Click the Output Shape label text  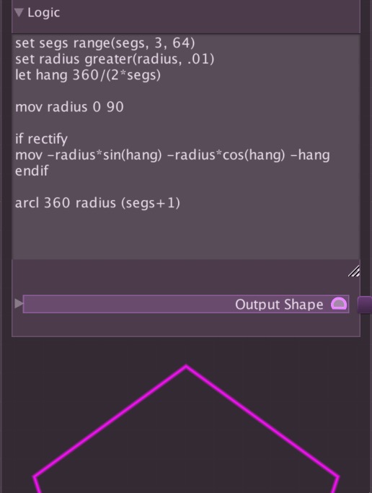(x=279, y=305)
